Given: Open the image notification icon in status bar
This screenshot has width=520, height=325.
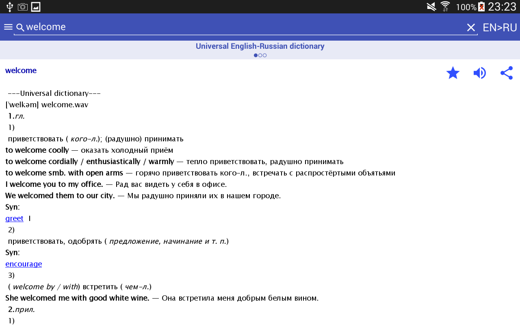Looking at the screenshot, I should point(36,7).
